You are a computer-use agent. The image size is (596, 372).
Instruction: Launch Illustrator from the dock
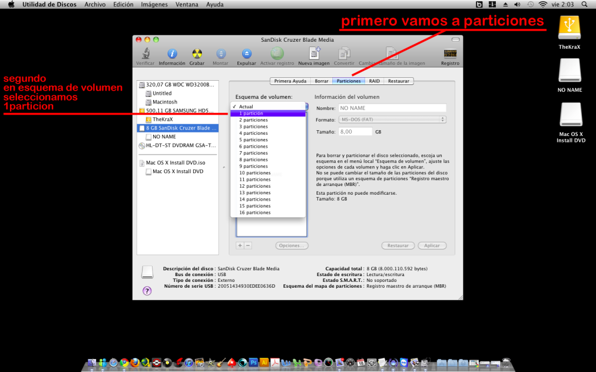click(264, 363)
